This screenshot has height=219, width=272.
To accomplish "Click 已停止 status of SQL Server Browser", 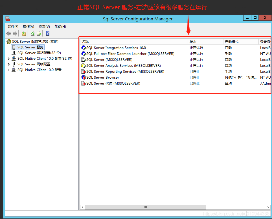I will pyautogui.click(x=195, y=78).
